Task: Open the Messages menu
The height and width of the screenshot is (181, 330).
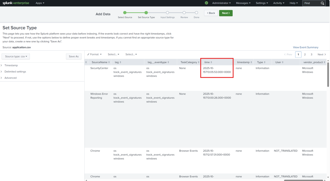Action: [243, 3]
